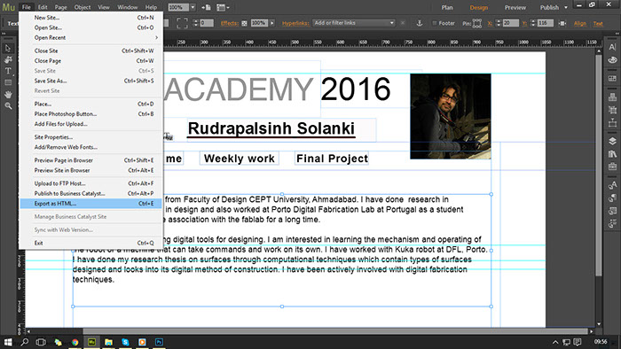Viewport: 621px width, 349px height.
Task: Click the corner radius stepper arrows
Action: point(195,23)
